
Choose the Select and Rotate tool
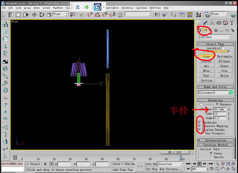click(42, 15)
